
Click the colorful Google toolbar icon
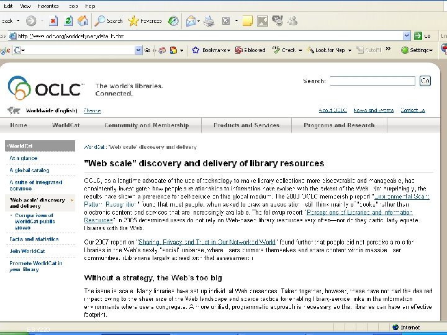173,50
